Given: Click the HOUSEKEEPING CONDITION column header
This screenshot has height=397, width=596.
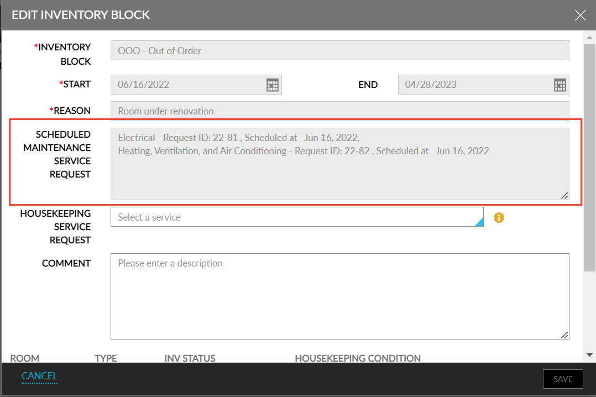Looking at the screenshot, I should (x=358, y=358).
